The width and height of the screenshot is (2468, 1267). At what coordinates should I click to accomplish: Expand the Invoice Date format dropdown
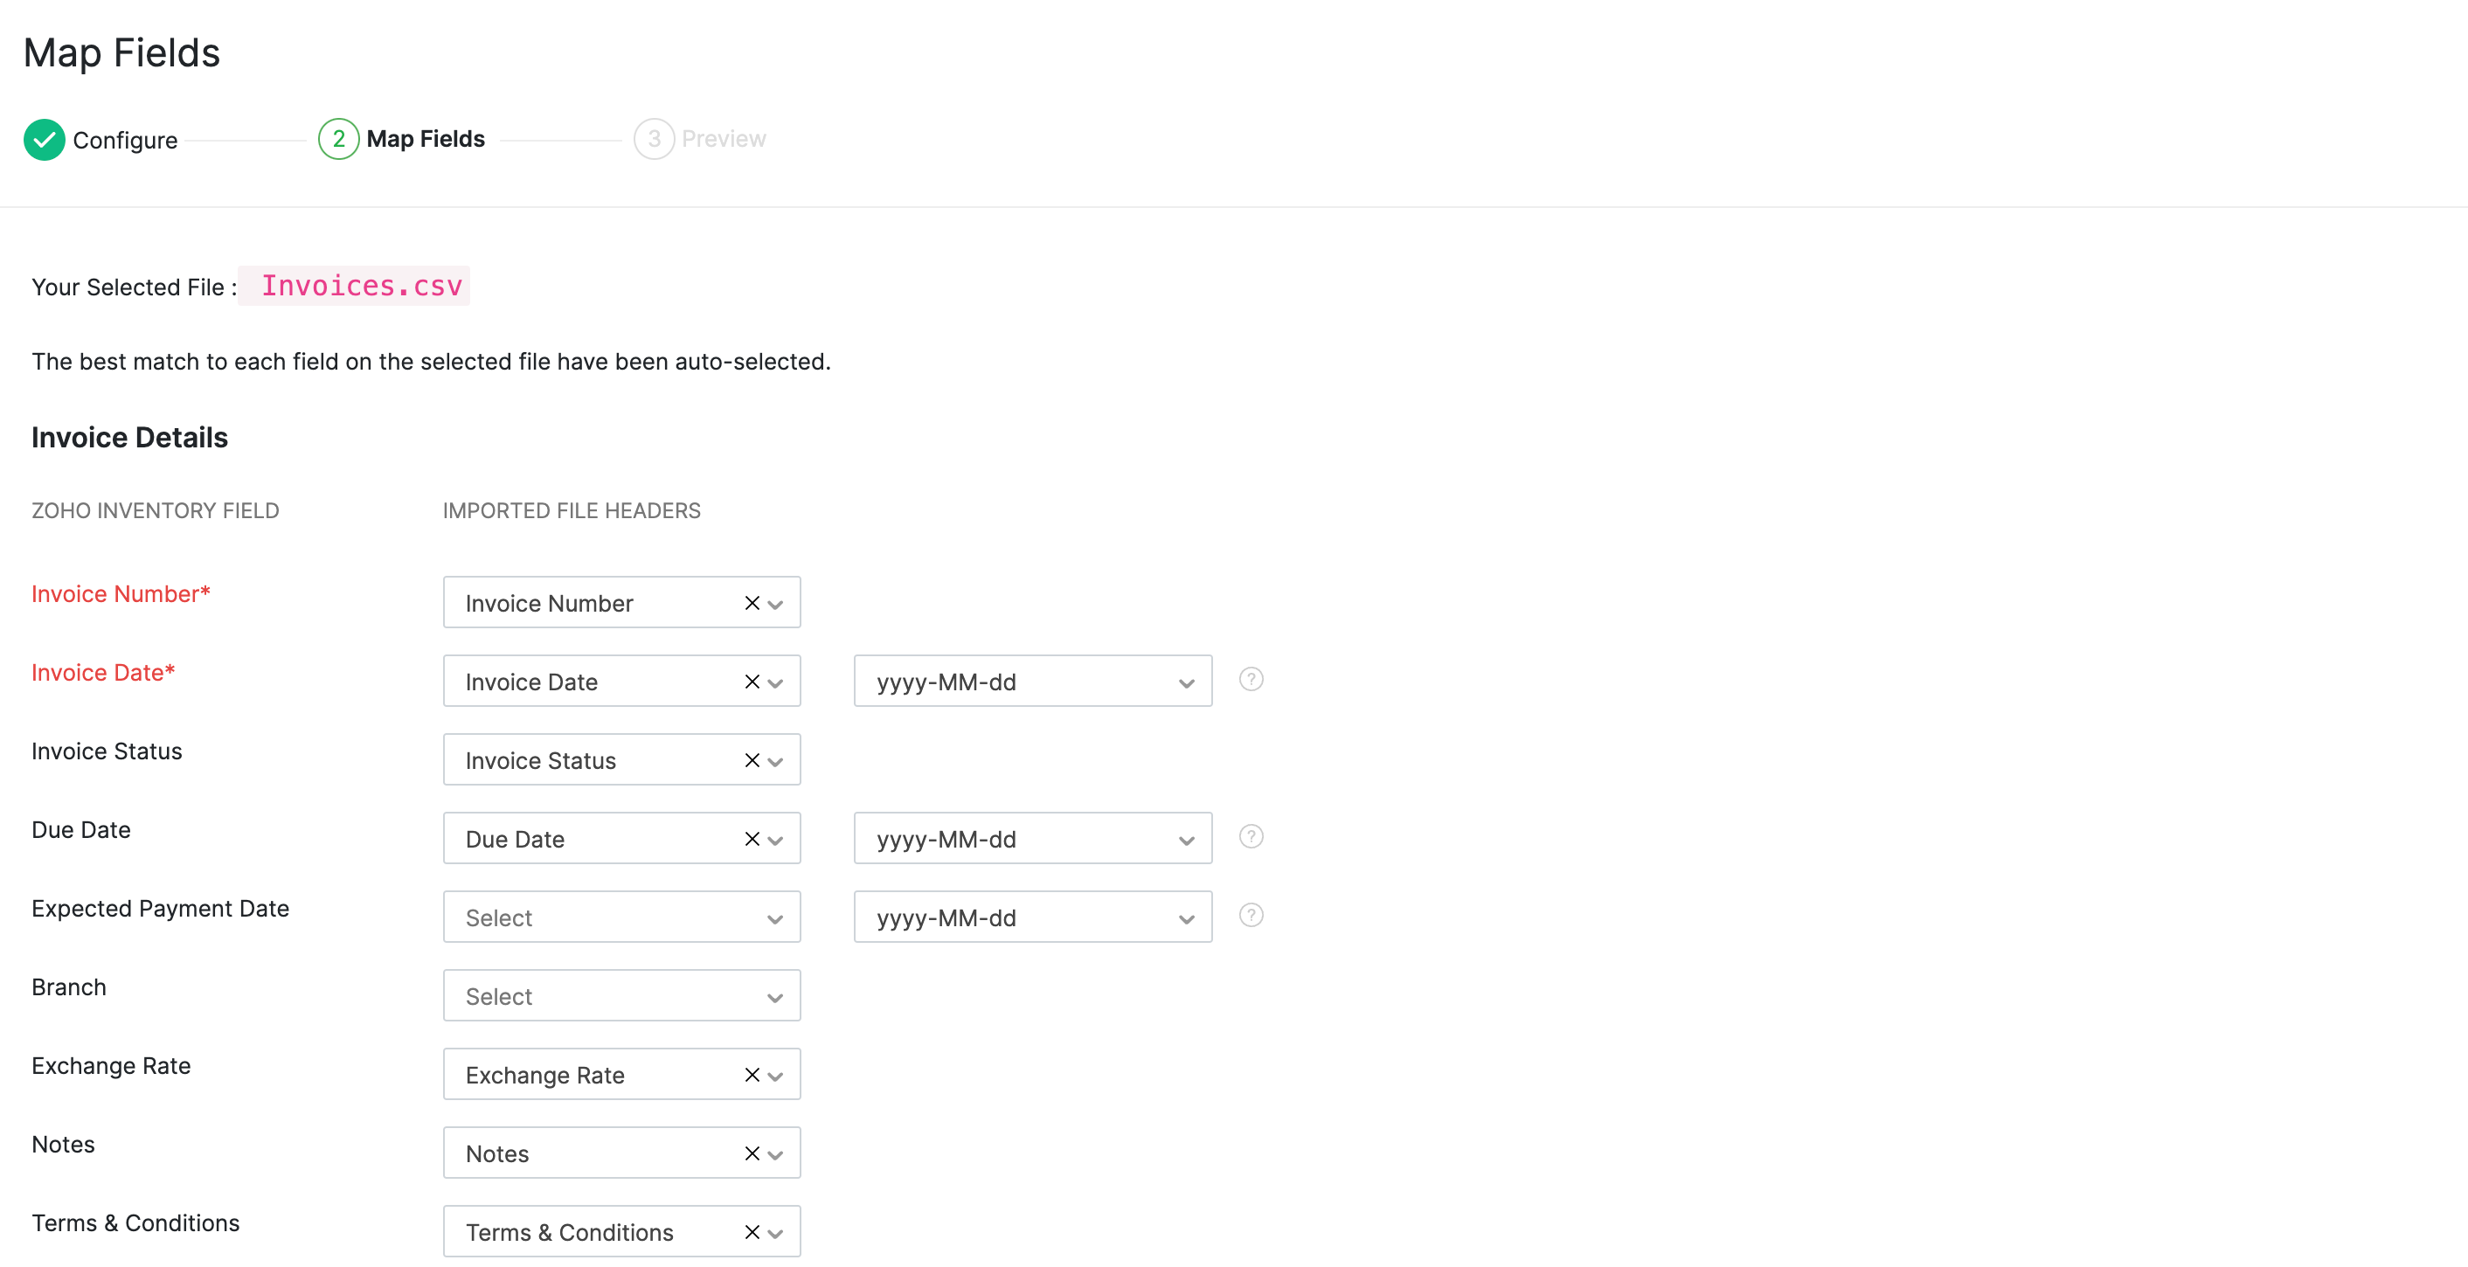1184,681
